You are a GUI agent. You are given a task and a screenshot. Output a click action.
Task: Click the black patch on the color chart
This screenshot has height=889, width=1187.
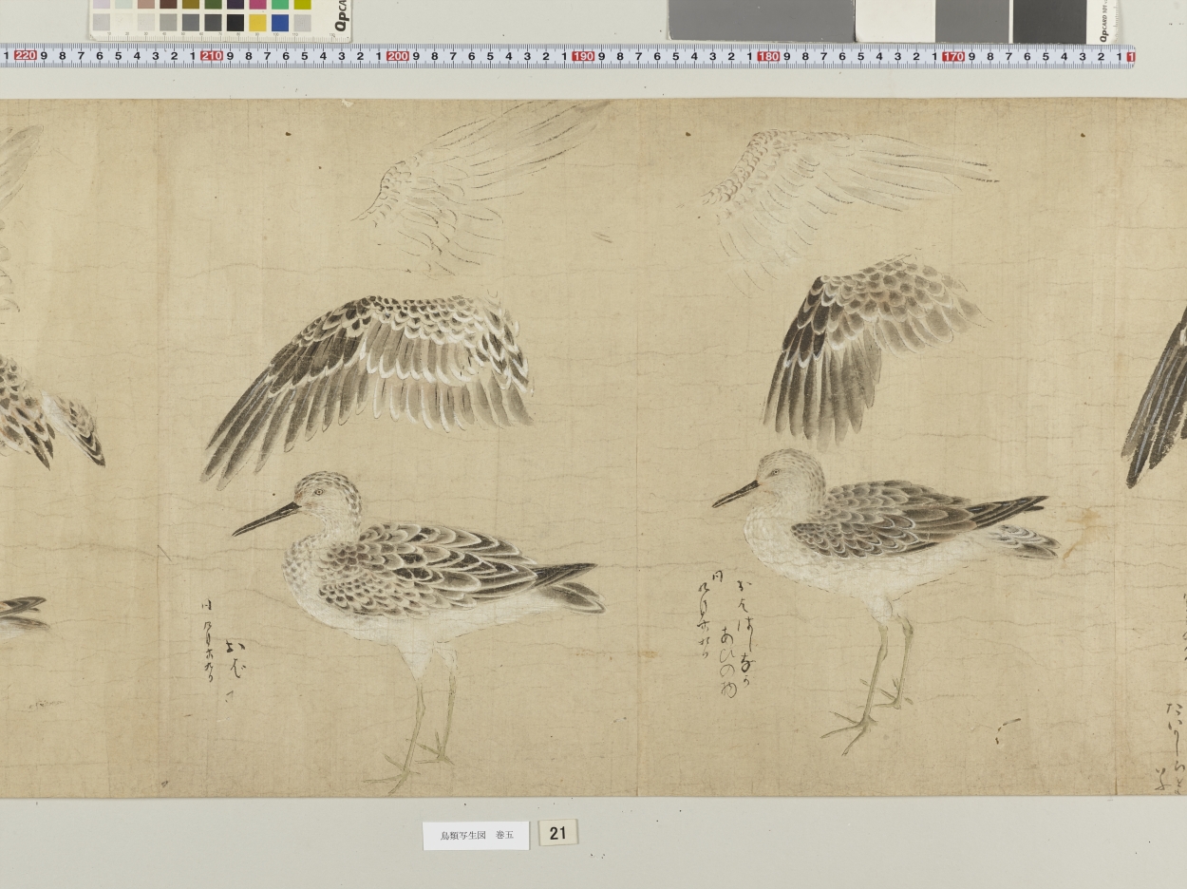(236, 23)
